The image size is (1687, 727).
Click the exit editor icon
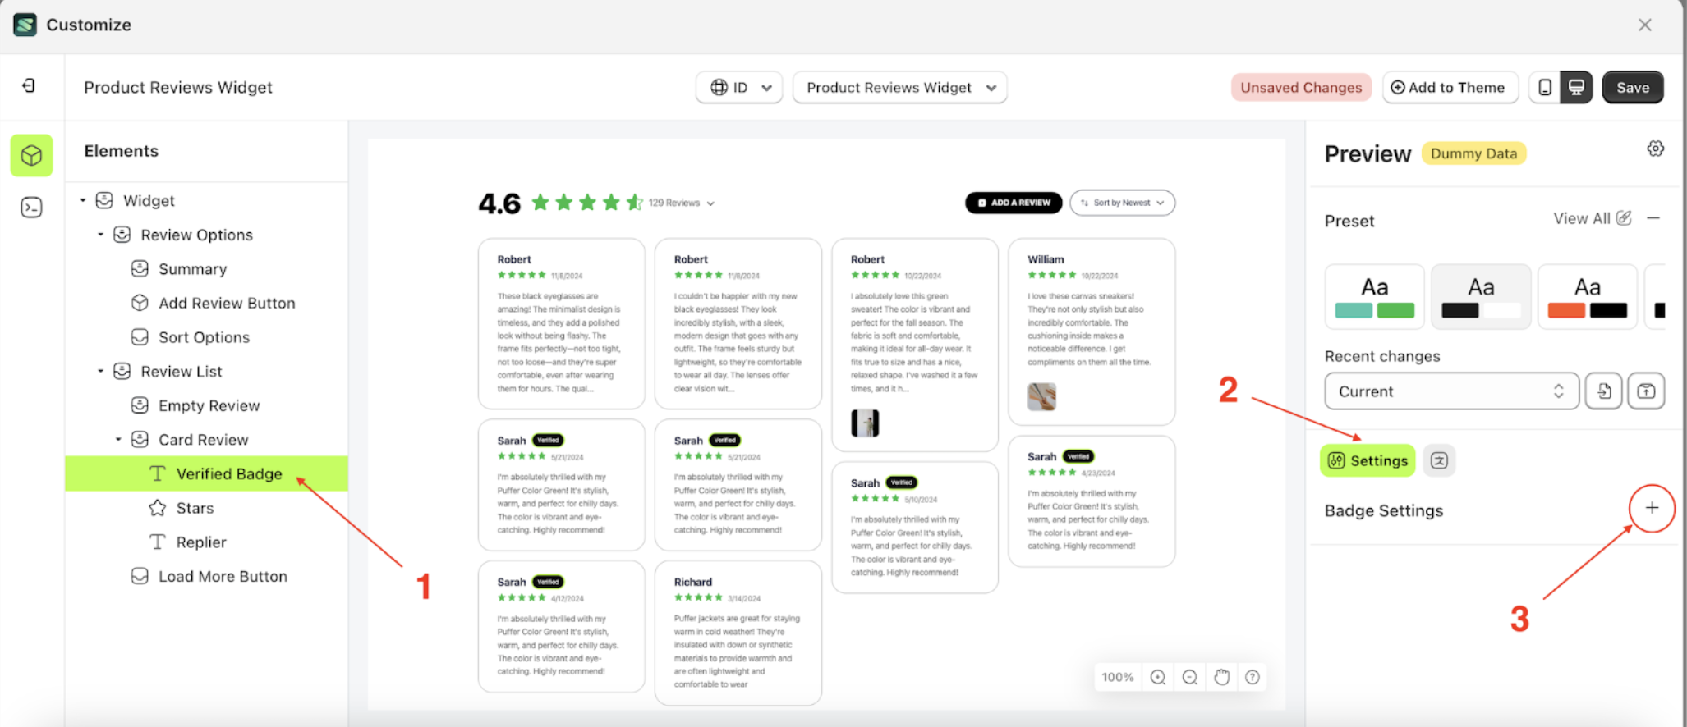click(x=29, y=86)
